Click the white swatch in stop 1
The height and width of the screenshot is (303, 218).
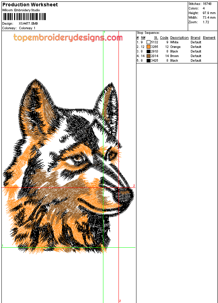(148, 42)
